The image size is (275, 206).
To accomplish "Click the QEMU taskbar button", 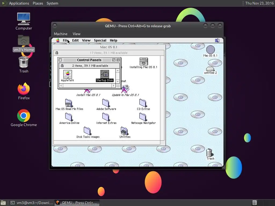I will click(77, 203).
